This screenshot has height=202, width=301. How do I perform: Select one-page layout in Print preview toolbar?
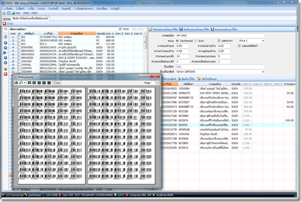coord(29,83)
